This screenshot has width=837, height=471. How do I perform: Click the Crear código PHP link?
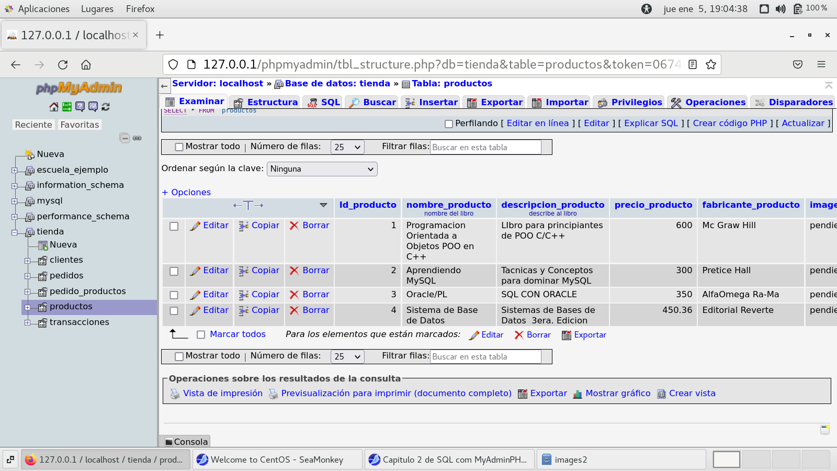pyautogui.click(x=729, y=124)
